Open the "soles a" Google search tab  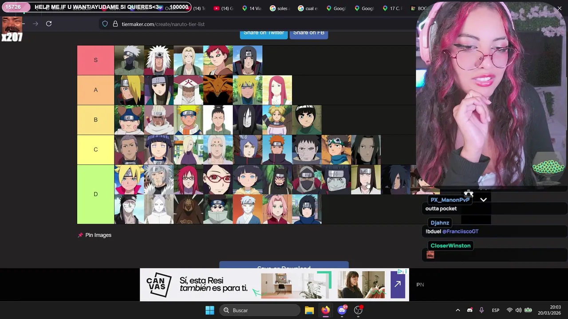(x=279, y=8)
